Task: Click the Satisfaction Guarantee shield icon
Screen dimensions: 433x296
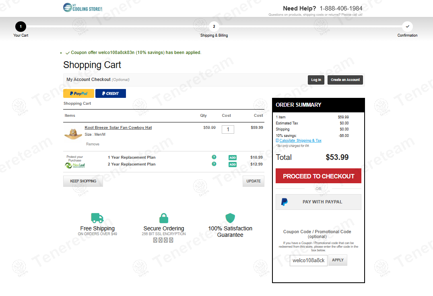Action: point(230,218)
